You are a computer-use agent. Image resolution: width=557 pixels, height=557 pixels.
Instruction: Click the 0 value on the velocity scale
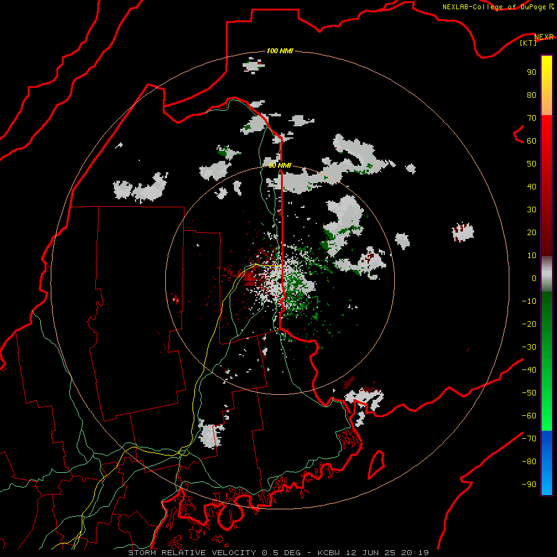[534, 278]
